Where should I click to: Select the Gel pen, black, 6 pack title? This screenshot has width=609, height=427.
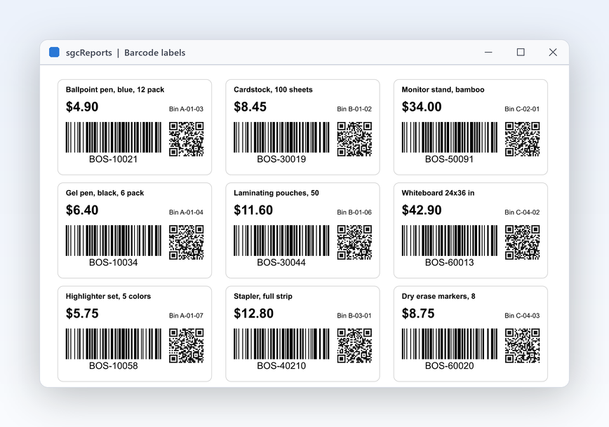(x=105, y=193)
